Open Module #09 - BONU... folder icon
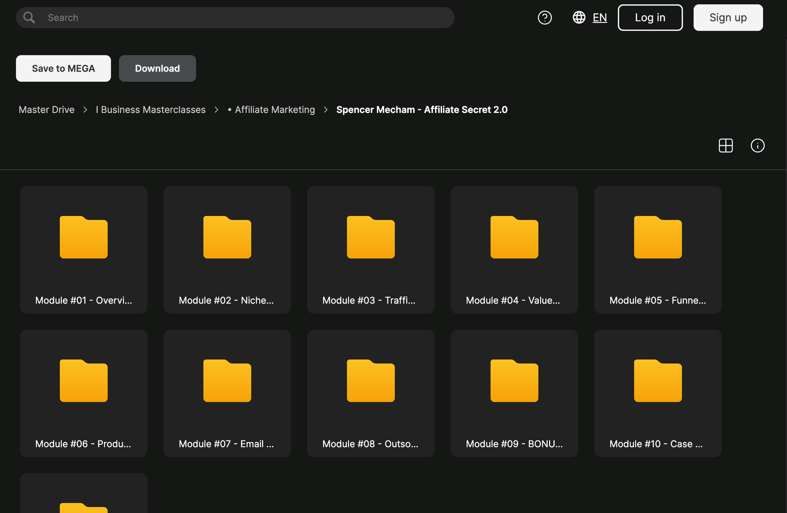The height and width of the screenshot is (513, 787). (514, 380)
